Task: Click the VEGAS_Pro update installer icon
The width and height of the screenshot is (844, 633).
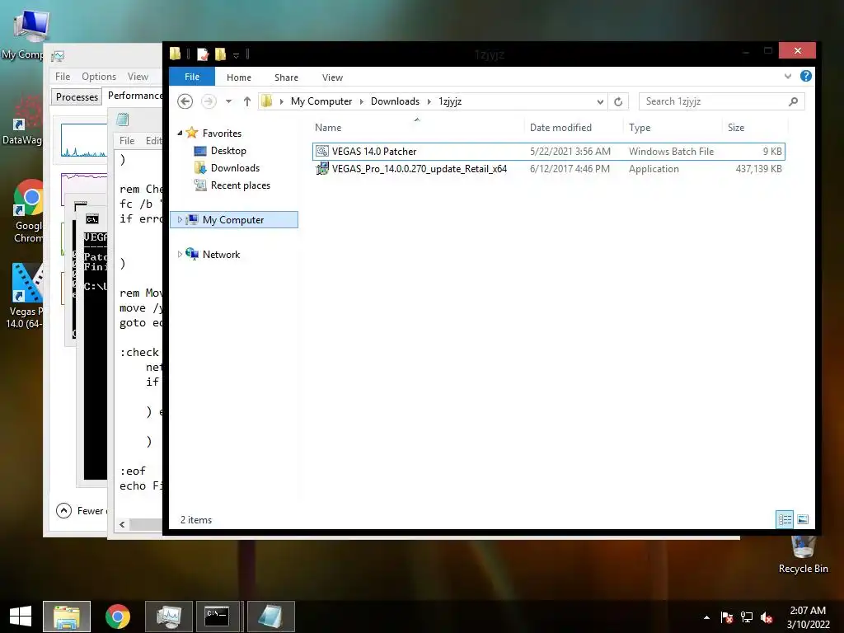Action: [322, 168]
